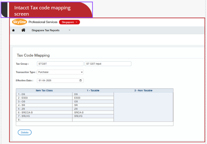Image resolution: width=207 pixels, height=144 pixels.
Task: Click the ES33 taxable cell
Action: coord(93,98)
